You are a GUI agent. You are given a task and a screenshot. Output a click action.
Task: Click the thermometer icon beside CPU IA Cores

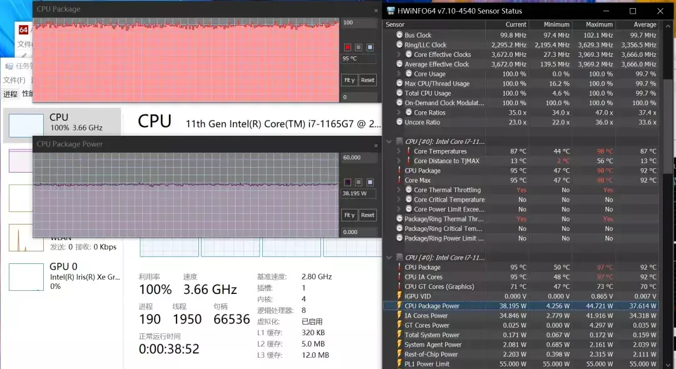pyautogui.click(x=399, y=277)
